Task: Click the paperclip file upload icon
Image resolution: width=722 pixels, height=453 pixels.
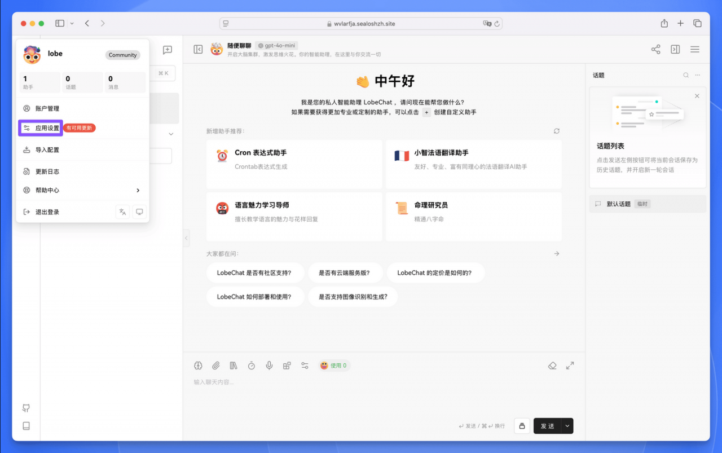Action: [216, 366]
